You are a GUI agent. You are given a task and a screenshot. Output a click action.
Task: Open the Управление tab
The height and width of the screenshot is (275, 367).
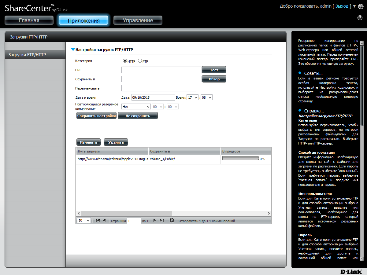coord(138,20)
